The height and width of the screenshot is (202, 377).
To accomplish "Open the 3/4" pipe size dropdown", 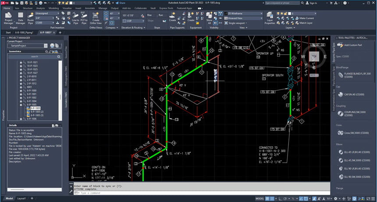I will (x=45, y=18).
